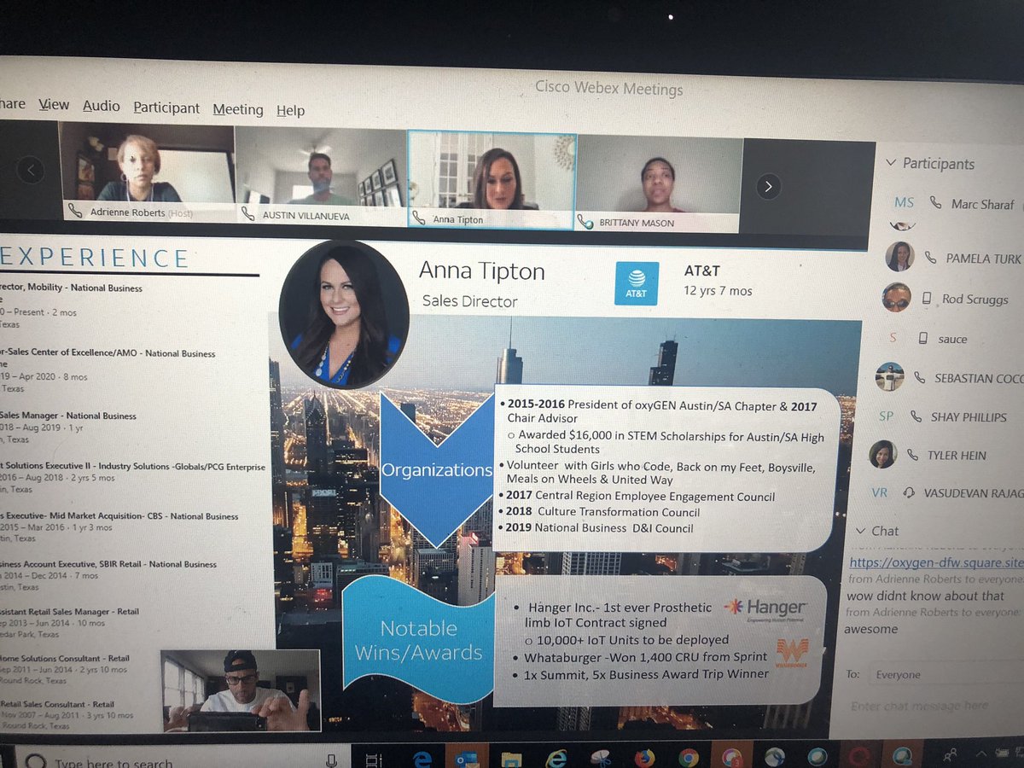Click the AT&T logo tile on slide
The height and width of the screenshot is (768, 1024).
tap(637, 283)
